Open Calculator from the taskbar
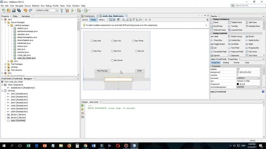 point(77,146)
